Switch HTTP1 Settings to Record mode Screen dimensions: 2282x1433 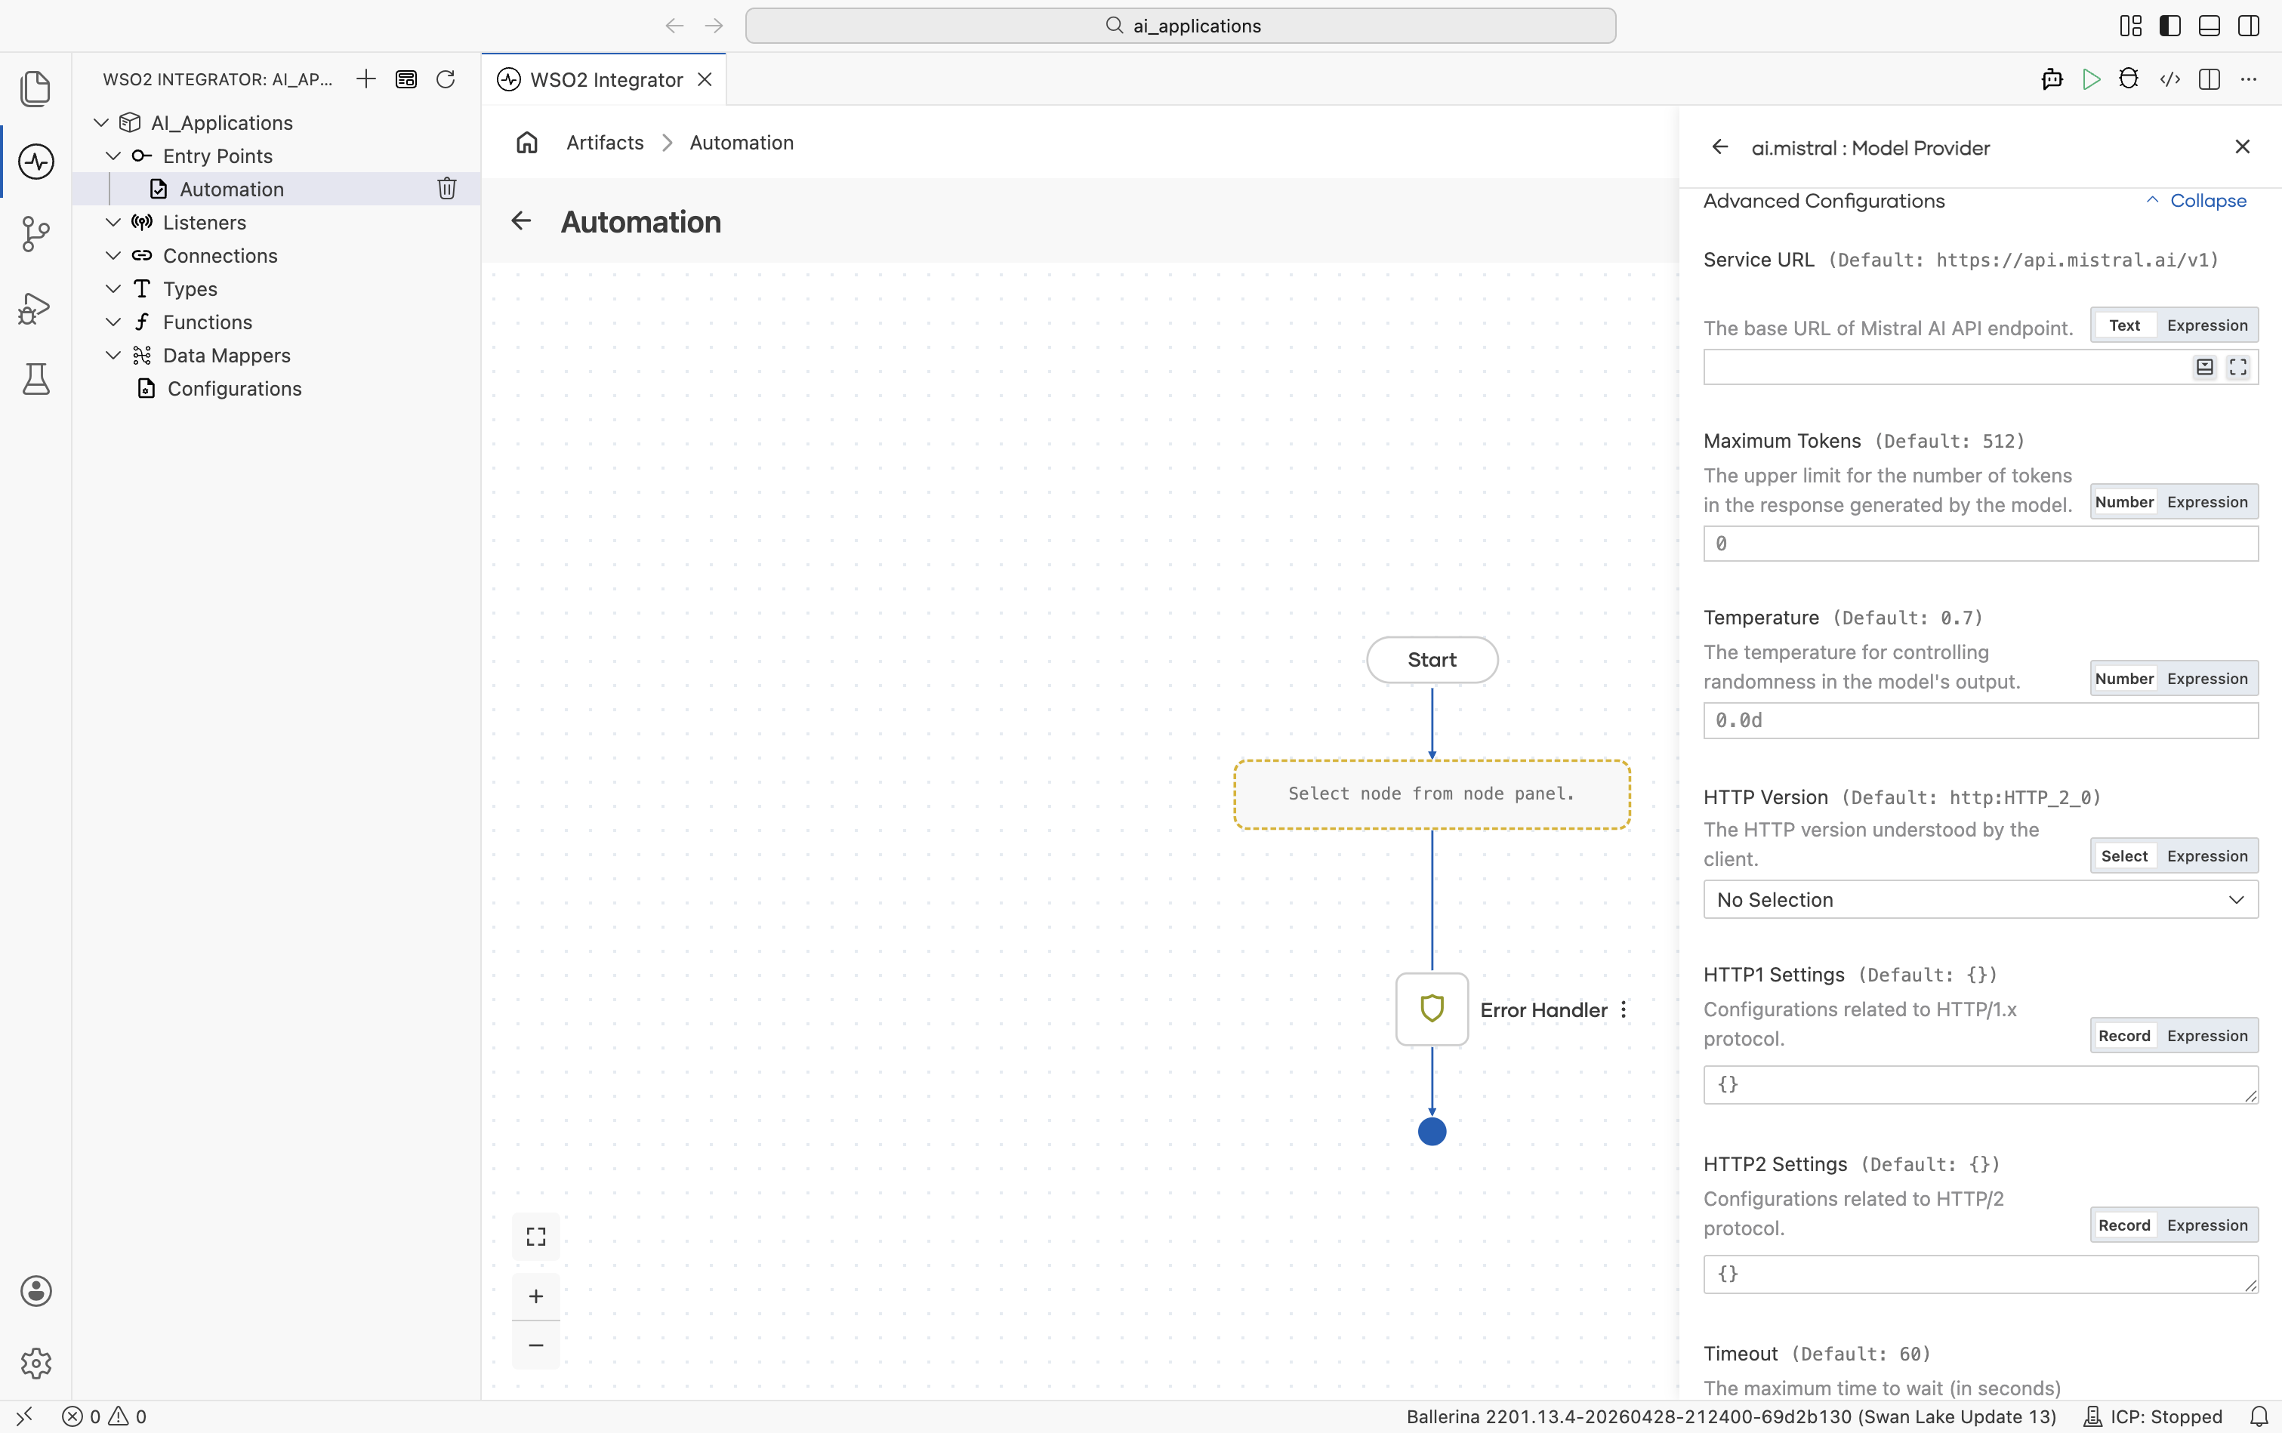[2123, 1036]
